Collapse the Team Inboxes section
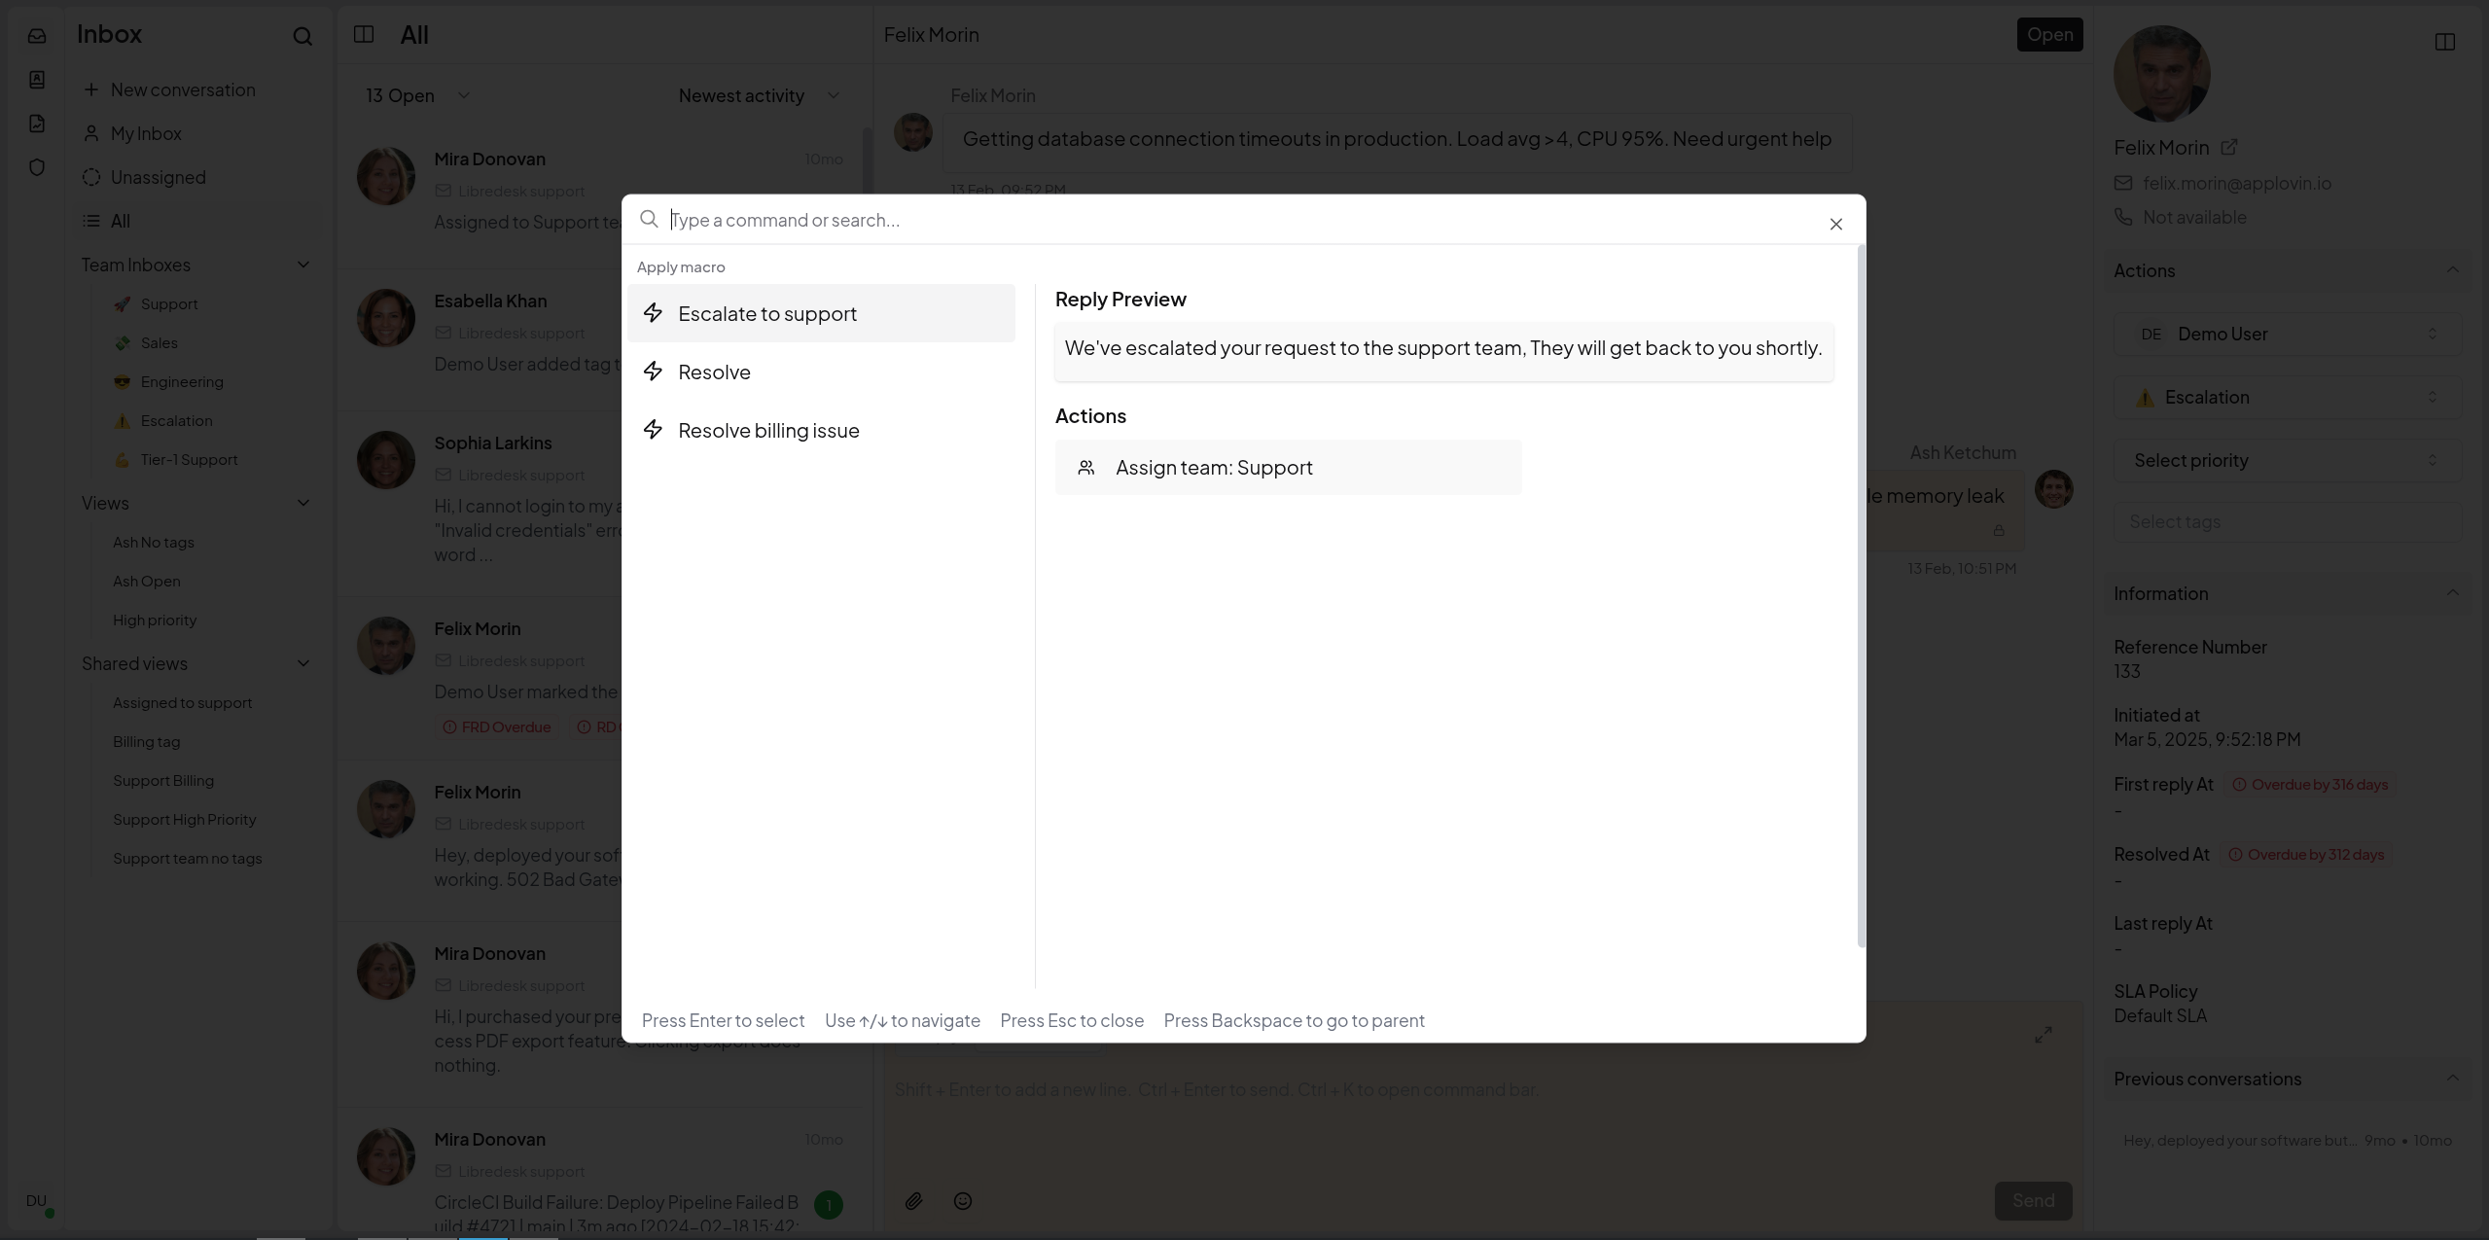 (x=302, y=265)
